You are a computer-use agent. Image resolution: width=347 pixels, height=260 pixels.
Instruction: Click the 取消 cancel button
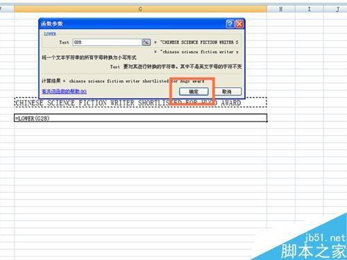(227, 92)
